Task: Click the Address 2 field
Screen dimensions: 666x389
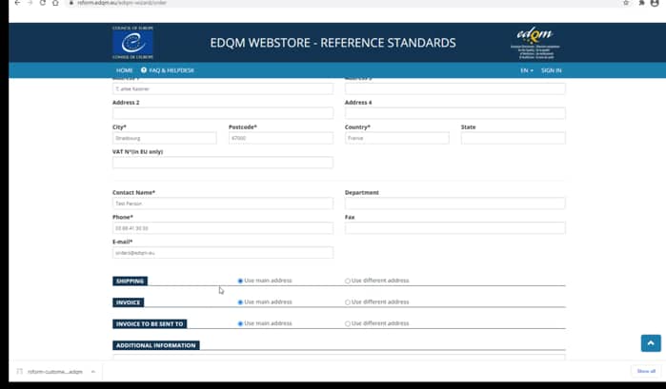Action: click(223, 113)
